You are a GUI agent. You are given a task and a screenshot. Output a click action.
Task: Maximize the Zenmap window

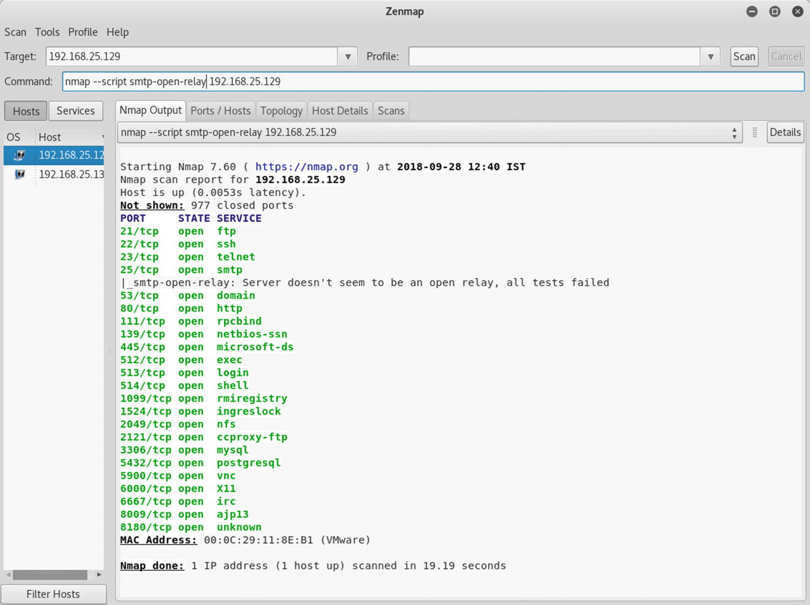coord(775,11)
